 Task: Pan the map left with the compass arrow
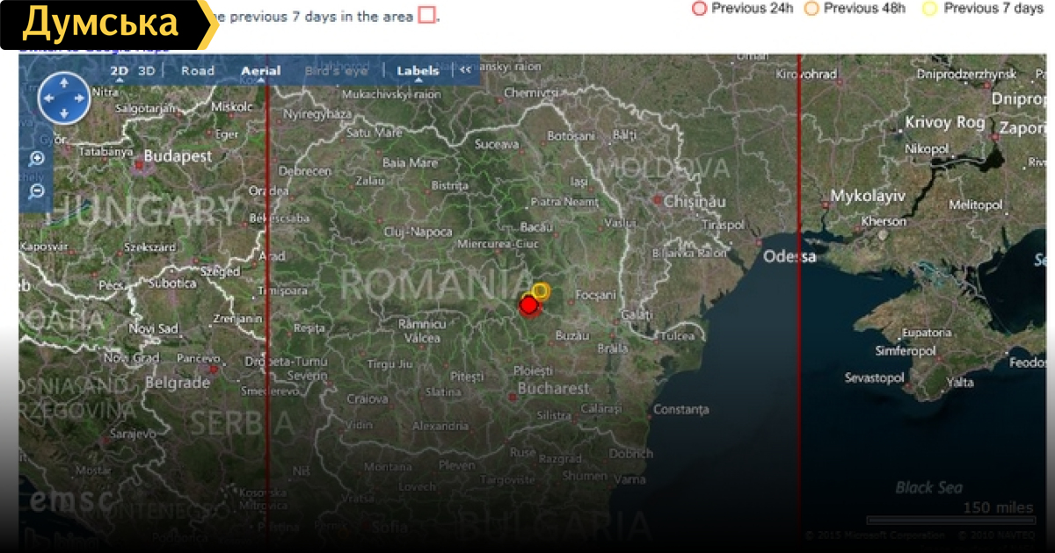(x=47, y=98)
